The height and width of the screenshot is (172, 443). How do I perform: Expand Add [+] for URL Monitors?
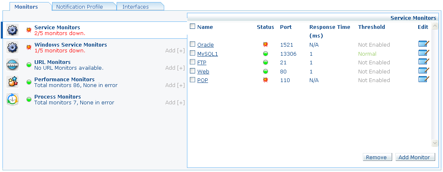175,68
